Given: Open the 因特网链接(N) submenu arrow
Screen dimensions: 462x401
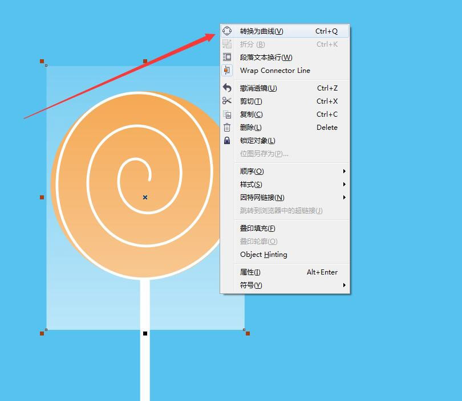Looking at the screenshot, I should coord(344,198).
